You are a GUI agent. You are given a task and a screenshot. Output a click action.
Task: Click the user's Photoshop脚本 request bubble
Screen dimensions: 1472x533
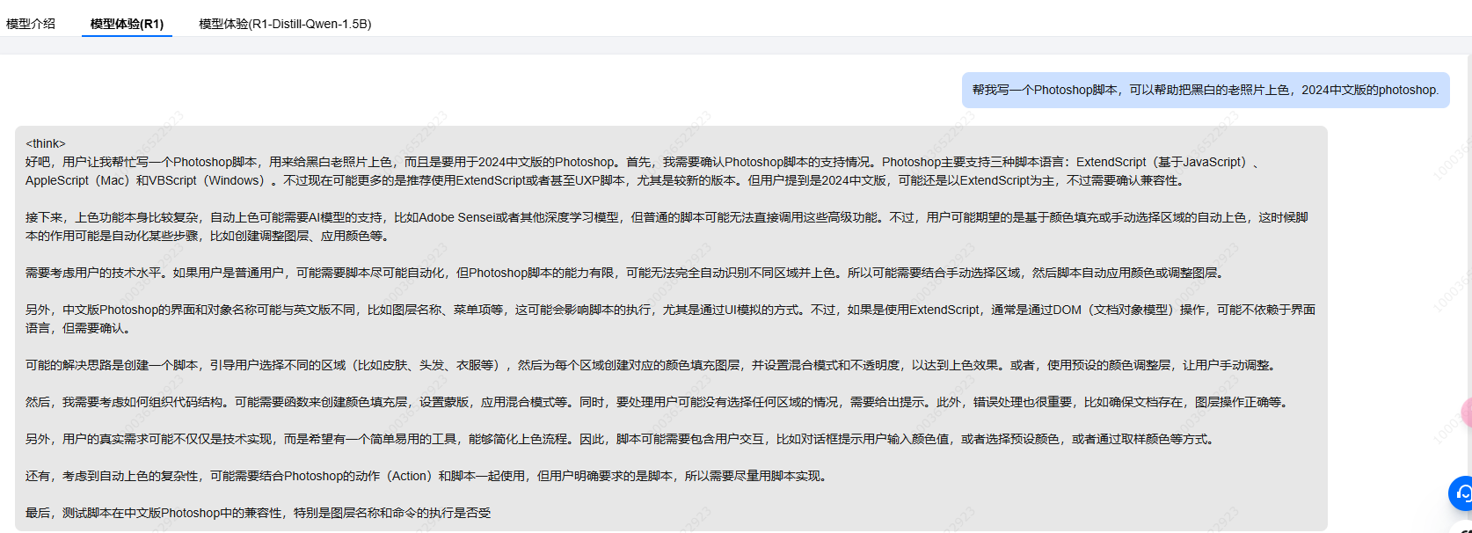click(1205, 90)
